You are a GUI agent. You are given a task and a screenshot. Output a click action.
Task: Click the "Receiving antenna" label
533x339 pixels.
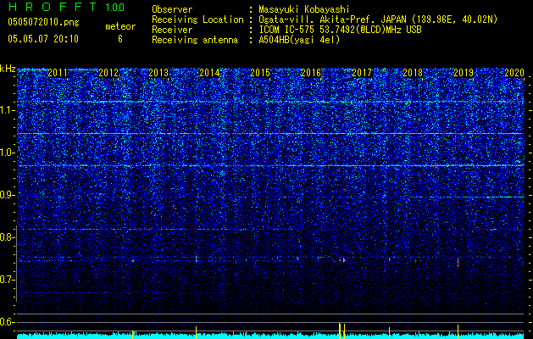[x=195, y=40]
